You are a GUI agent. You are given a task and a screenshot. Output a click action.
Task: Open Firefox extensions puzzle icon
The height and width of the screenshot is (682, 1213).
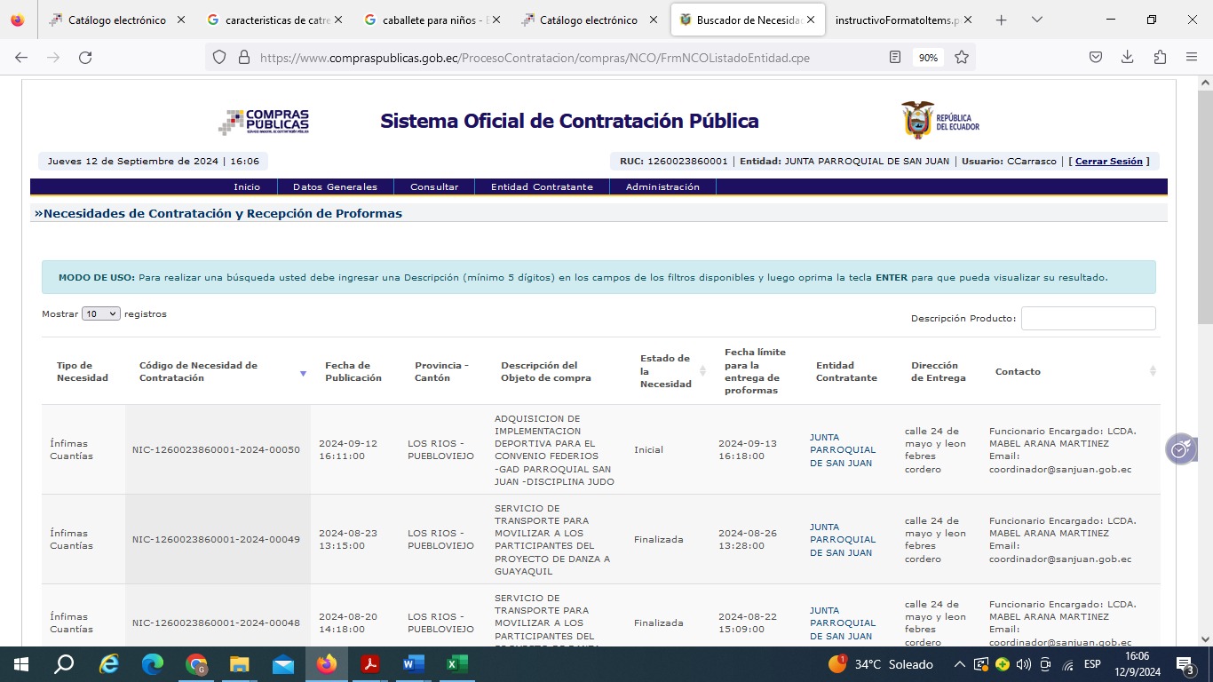1160,58
